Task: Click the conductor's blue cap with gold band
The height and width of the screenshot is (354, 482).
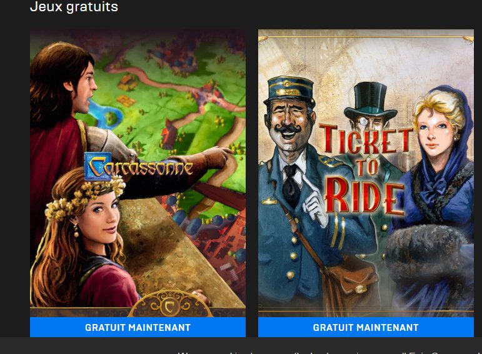Action: 289,90
